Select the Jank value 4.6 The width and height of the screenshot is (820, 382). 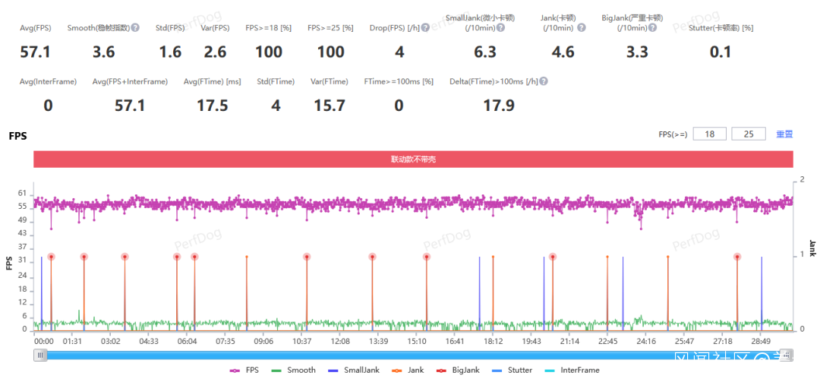coord(563,52)
